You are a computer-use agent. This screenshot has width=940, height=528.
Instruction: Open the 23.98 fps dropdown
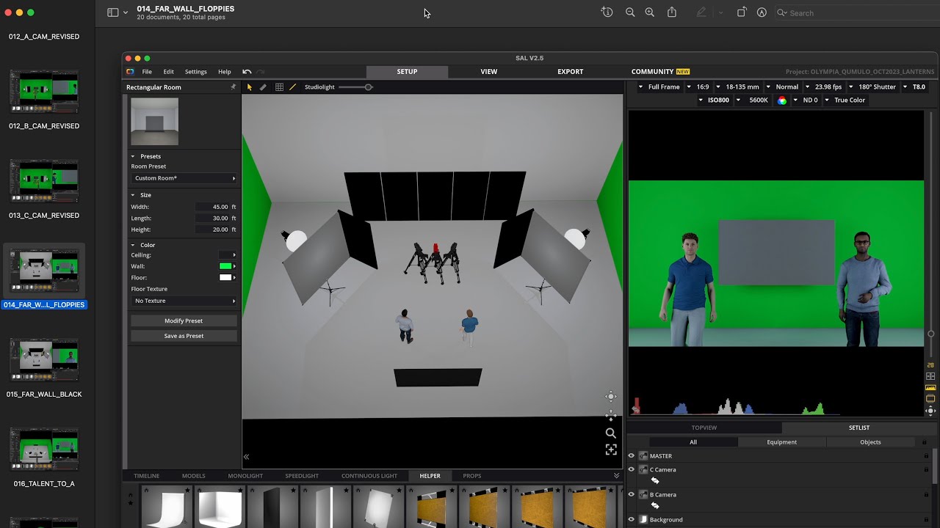pos(823,87)
